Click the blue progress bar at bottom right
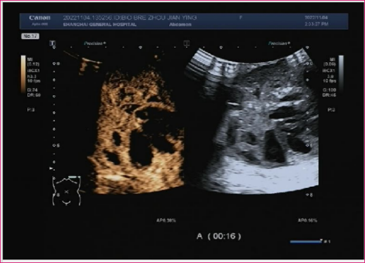 tap(306, 242)
